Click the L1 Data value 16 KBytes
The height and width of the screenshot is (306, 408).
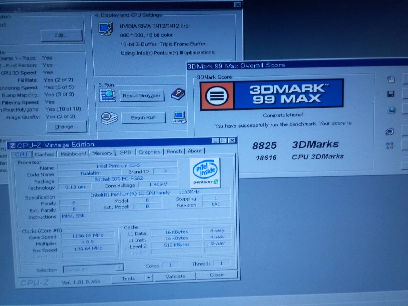(176, 232)
